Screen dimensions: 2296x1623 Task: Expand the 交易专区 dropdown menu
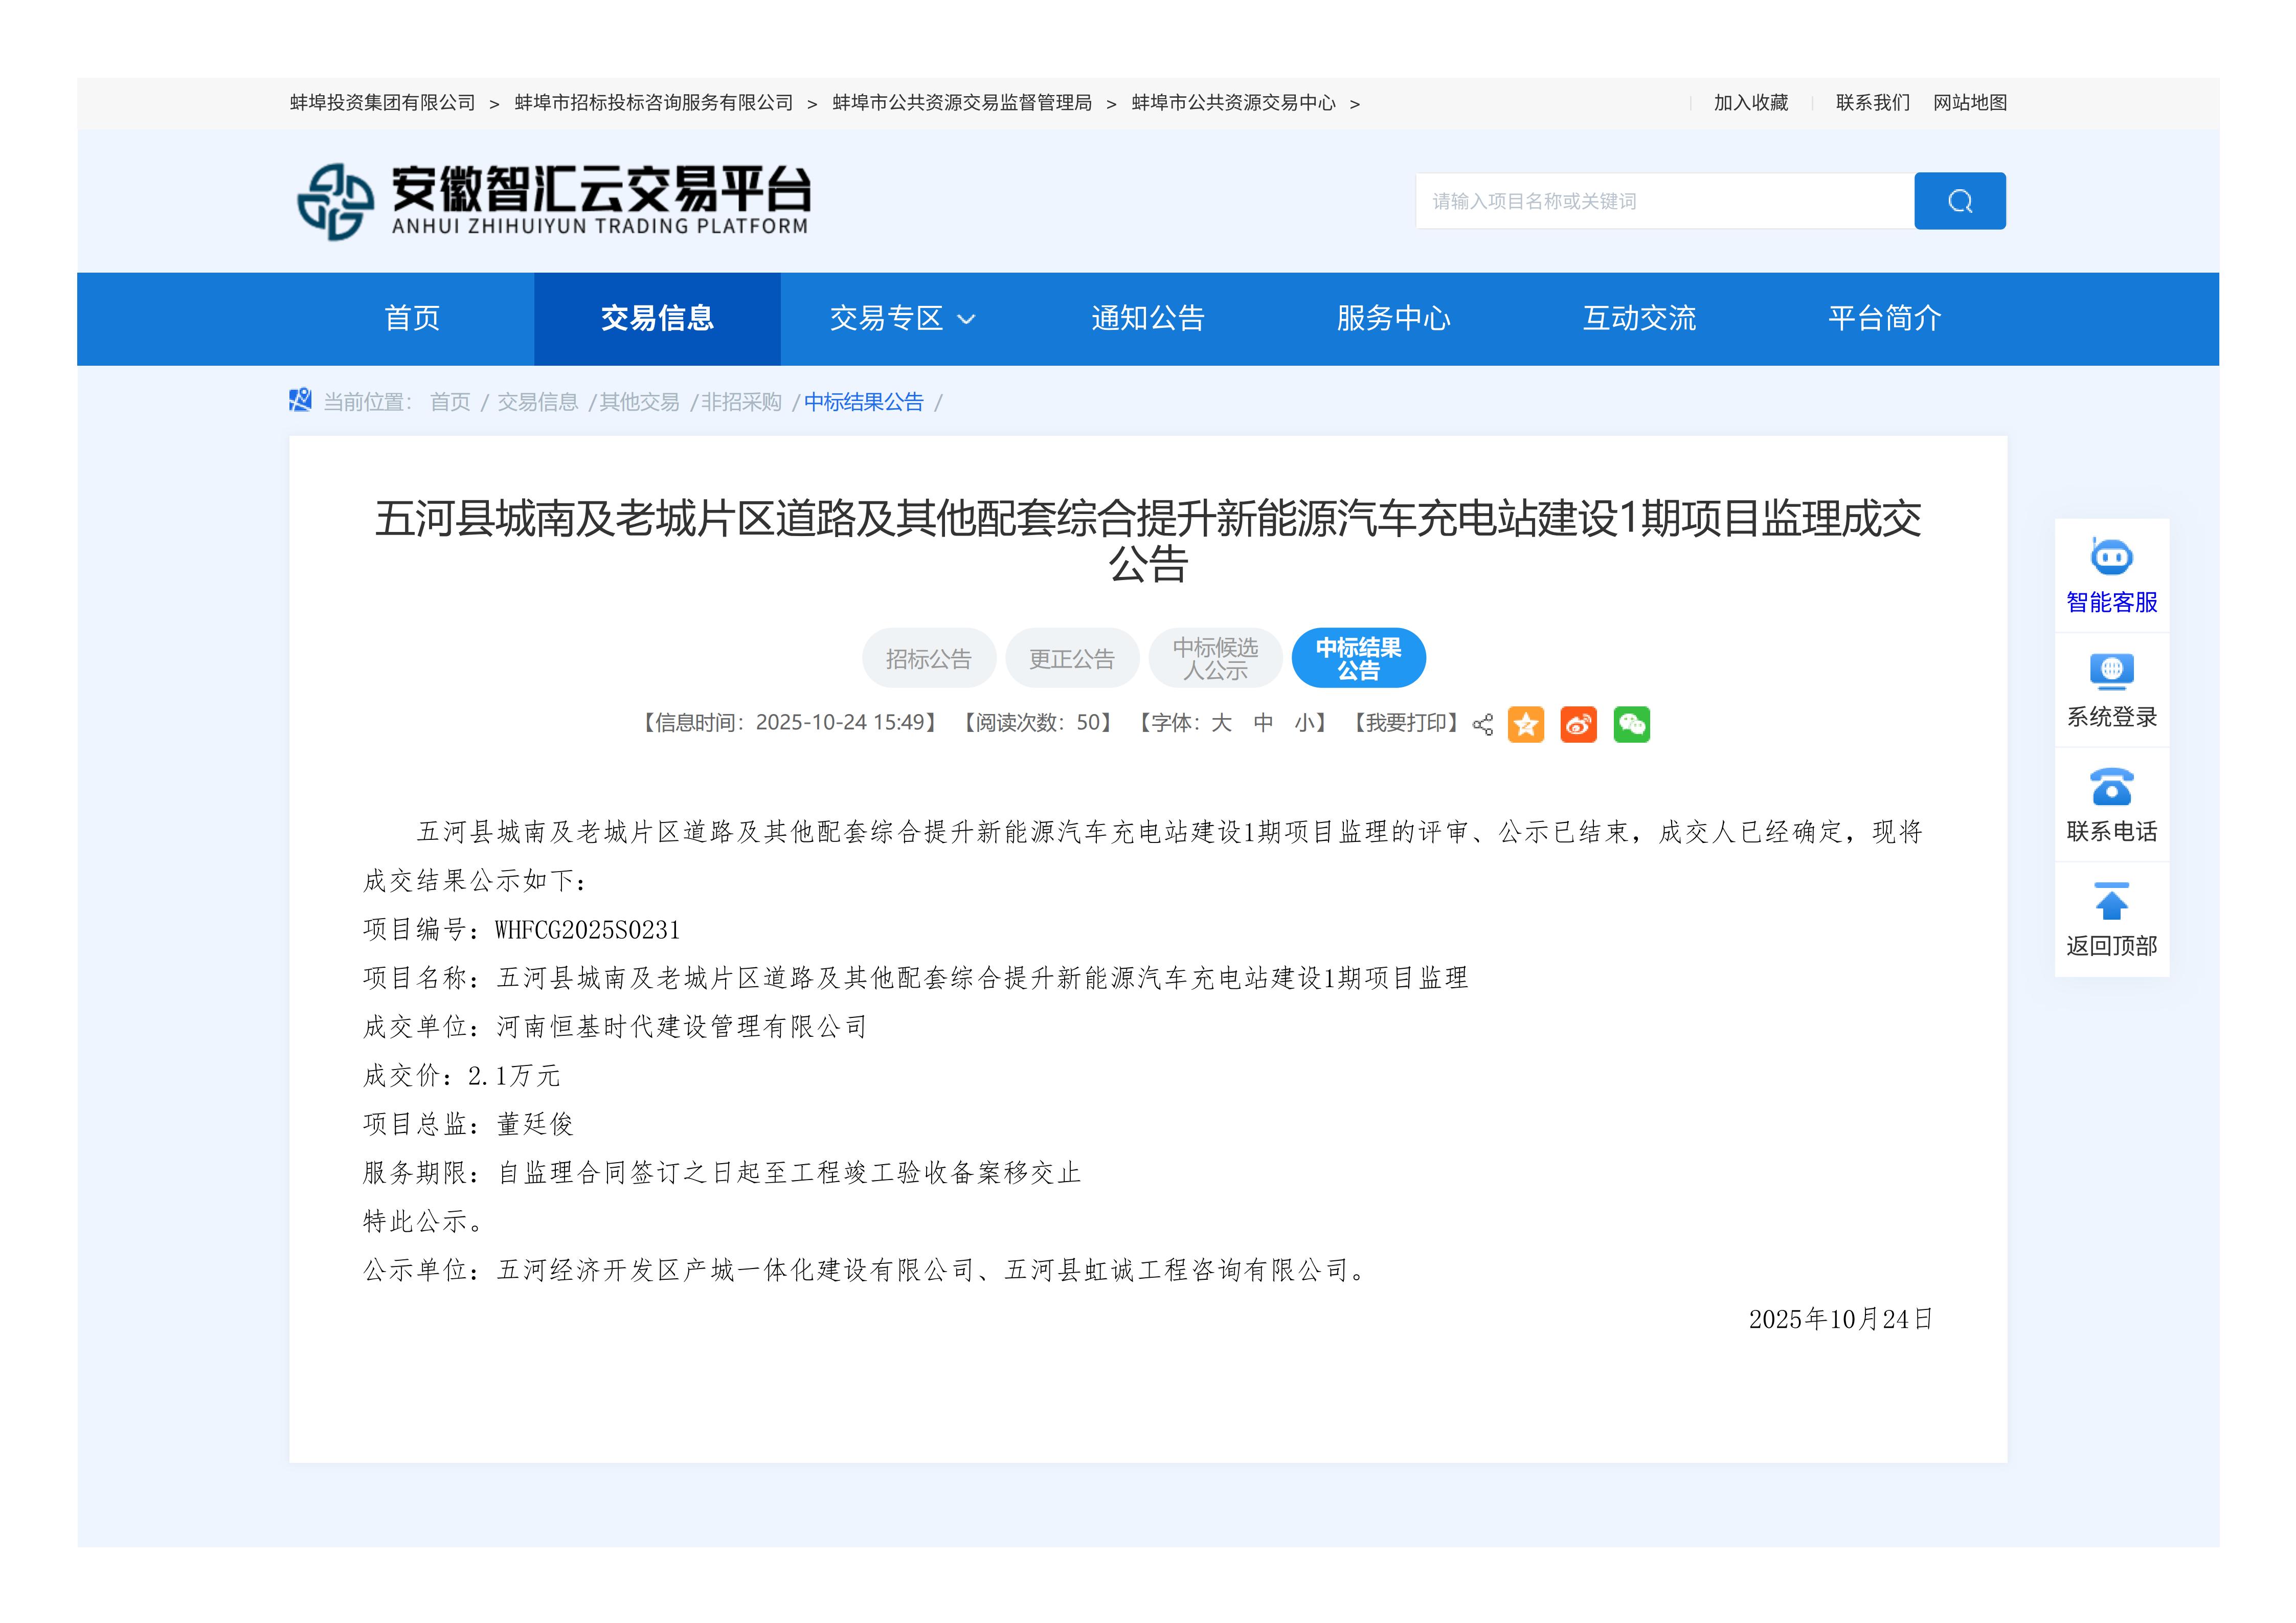(x=901, y=319)
